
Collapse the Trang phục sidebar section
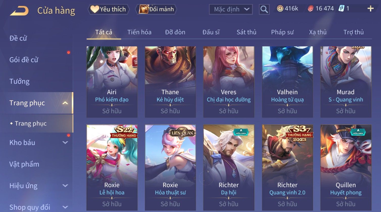(x=65, y=103)
